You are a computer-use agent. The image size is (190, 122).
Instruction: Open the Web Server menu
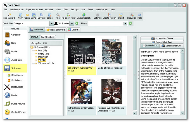(102, 9)
